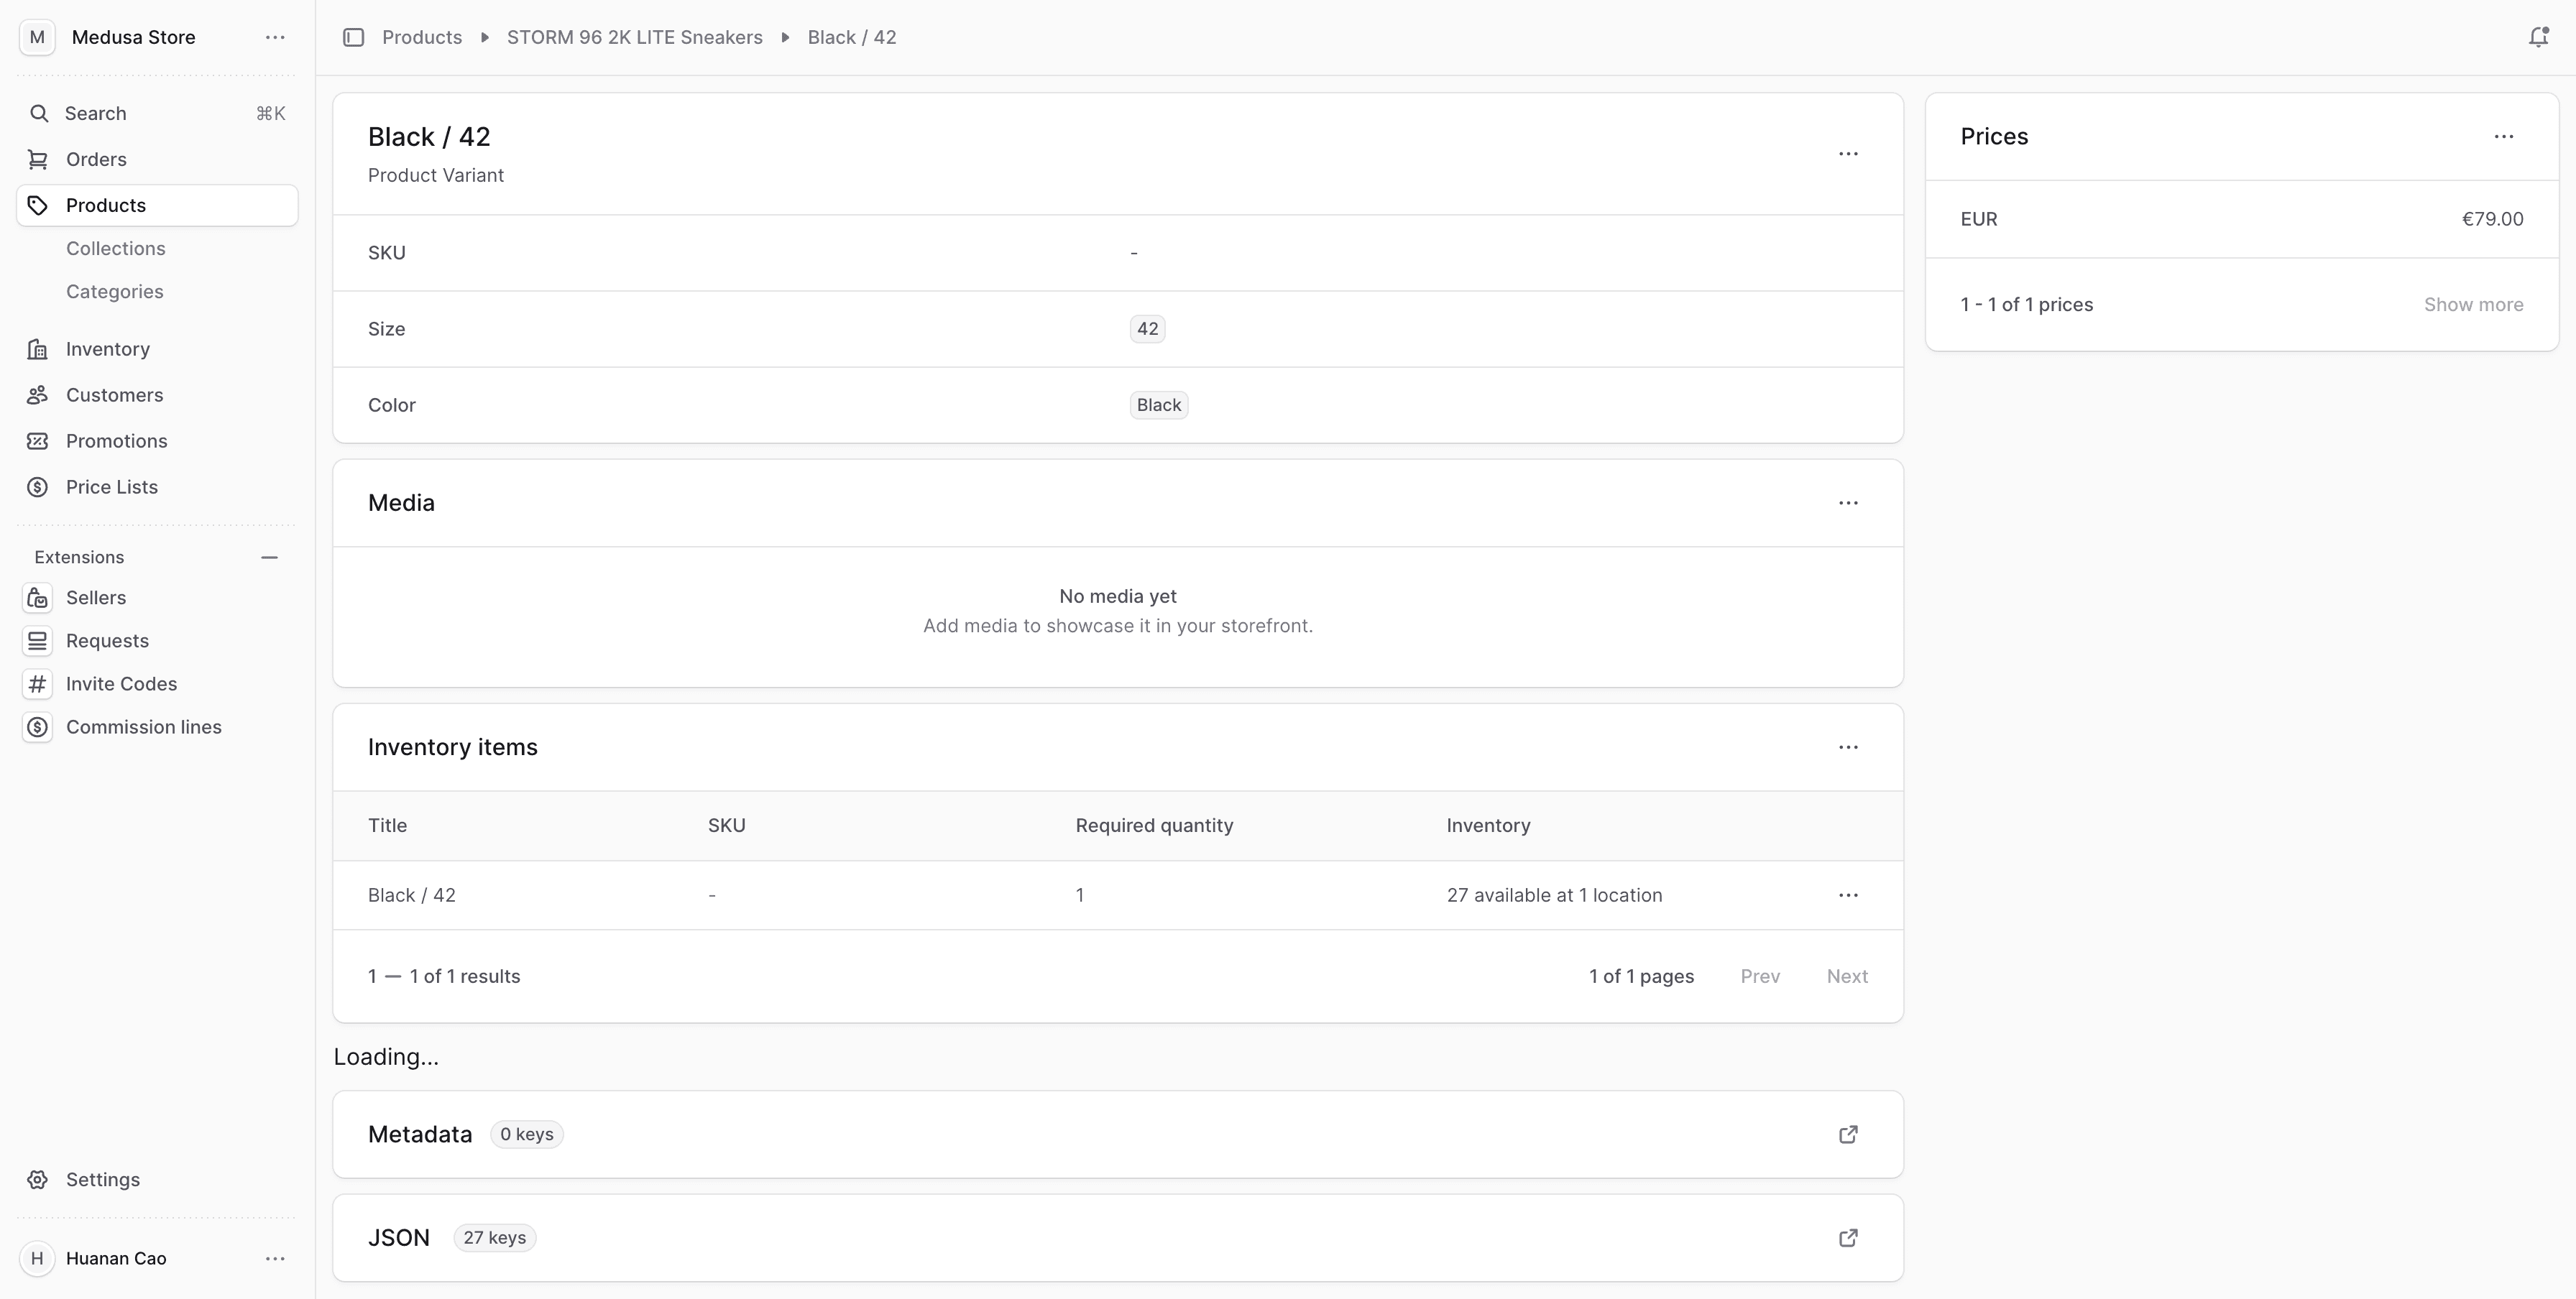Open the Promotions section
The width and height of the screenshot is (2576, 1299).
pos(116,440)
